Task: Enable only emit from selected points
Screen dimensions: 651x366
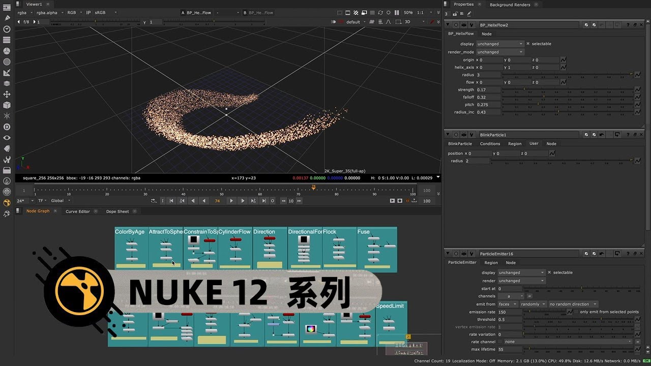Action: (x=576, y=312)
